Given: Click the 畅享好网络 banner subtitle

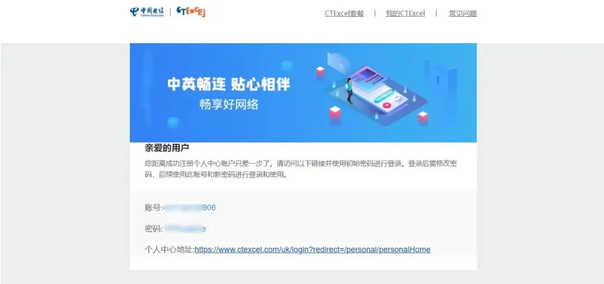Looking at the screenshot, I should click(x=229, y=104).
